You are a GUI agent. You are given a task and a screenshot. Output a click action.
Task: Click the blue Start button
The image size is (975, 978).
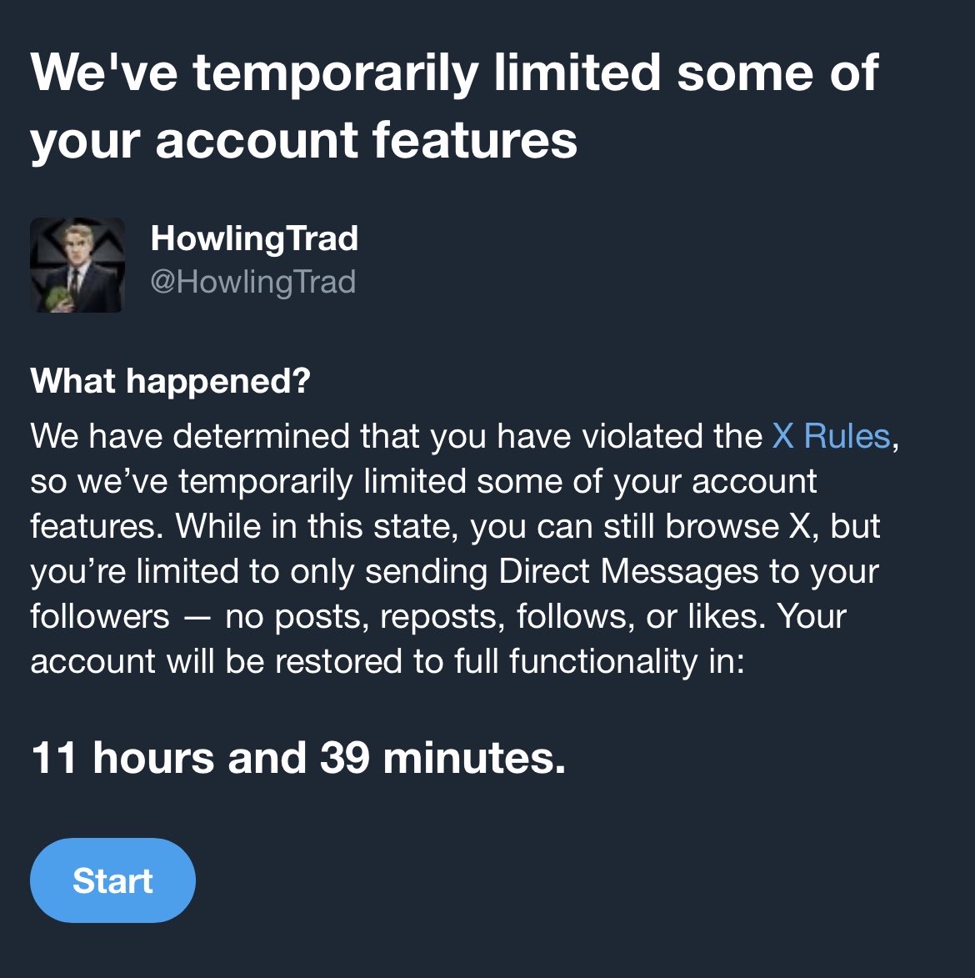click(x=112, y=880)
